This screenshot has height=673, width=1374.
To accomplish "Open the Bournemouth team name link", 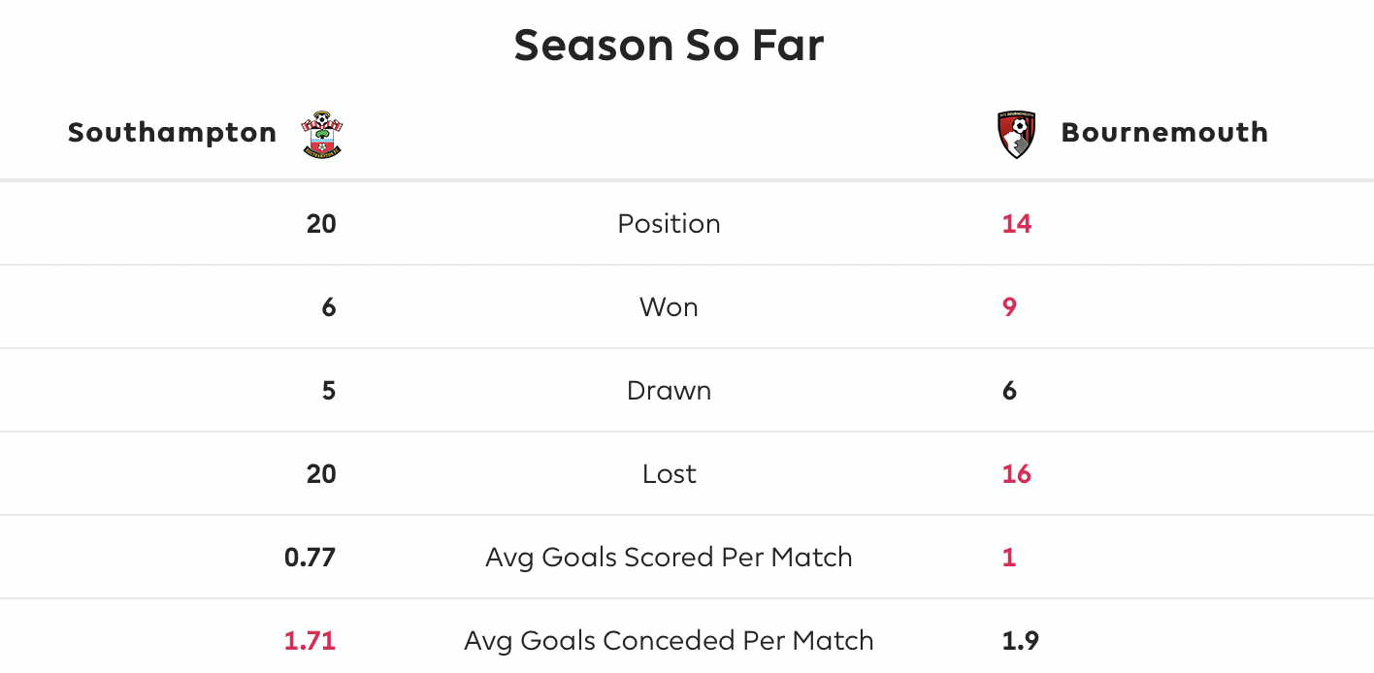I will pyautogui.click(x=1164, y=133).
